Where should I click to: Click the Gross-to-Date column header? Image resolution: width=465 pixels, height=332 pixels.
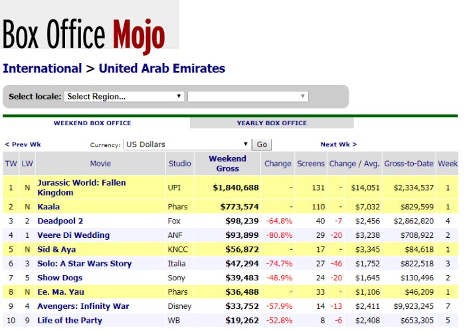(409, 164)
